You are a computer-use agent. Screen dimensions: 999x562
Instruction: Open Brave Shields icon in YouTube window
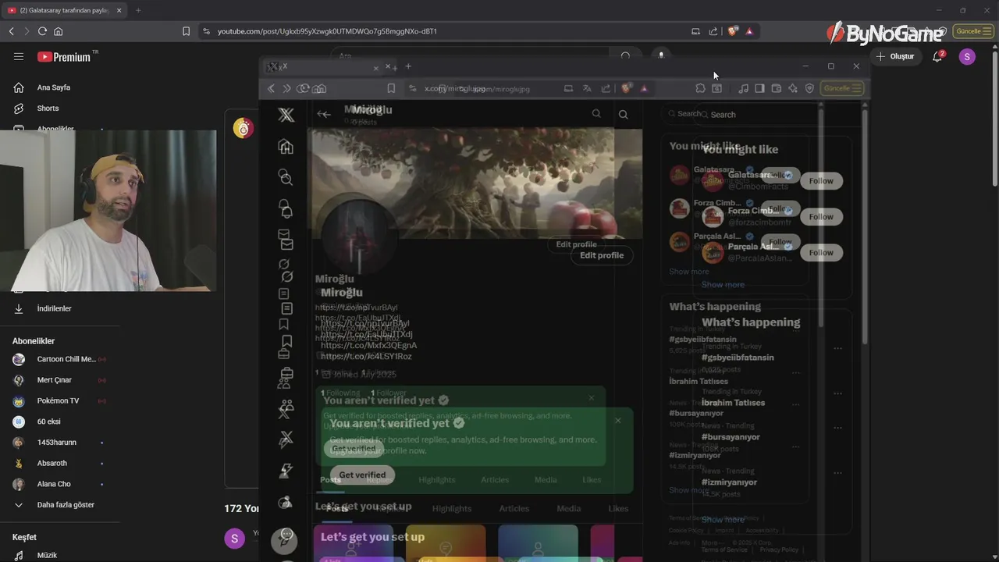click(x=732, y=31)
